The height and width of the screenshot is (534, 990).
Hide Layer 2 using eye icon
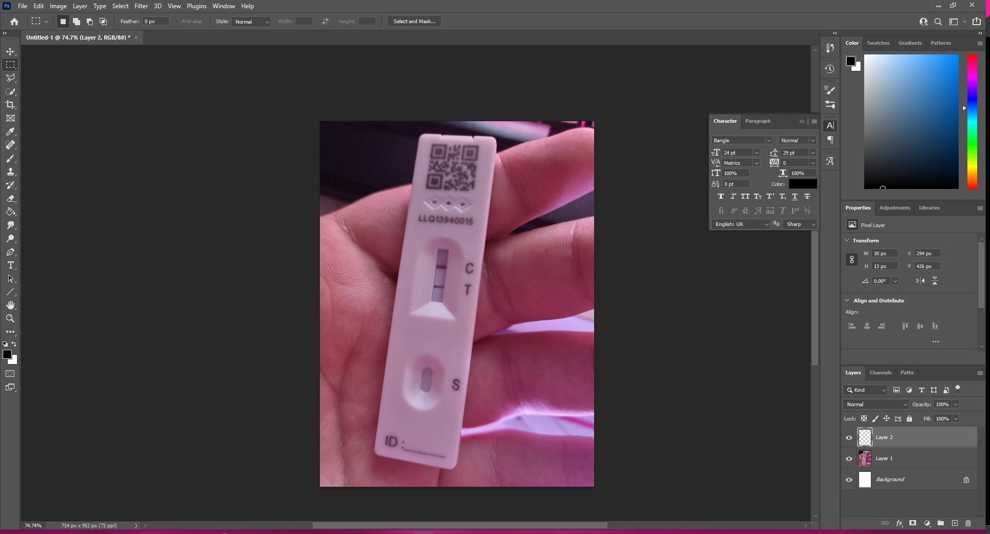click(x=849, y=438)
